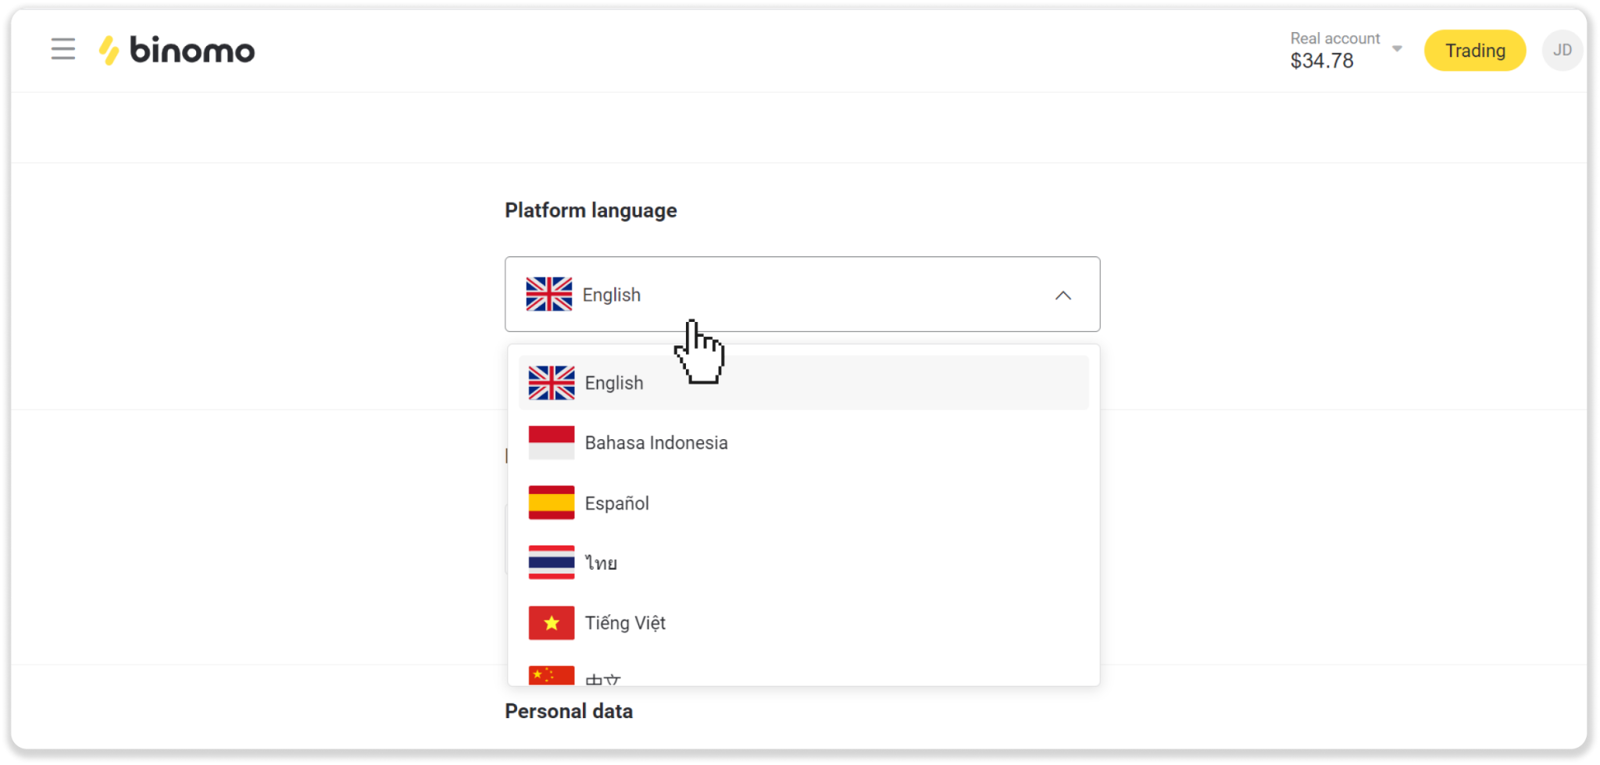Click the Spanish flag icon
1600x765 pixels.
coord(551,503)
